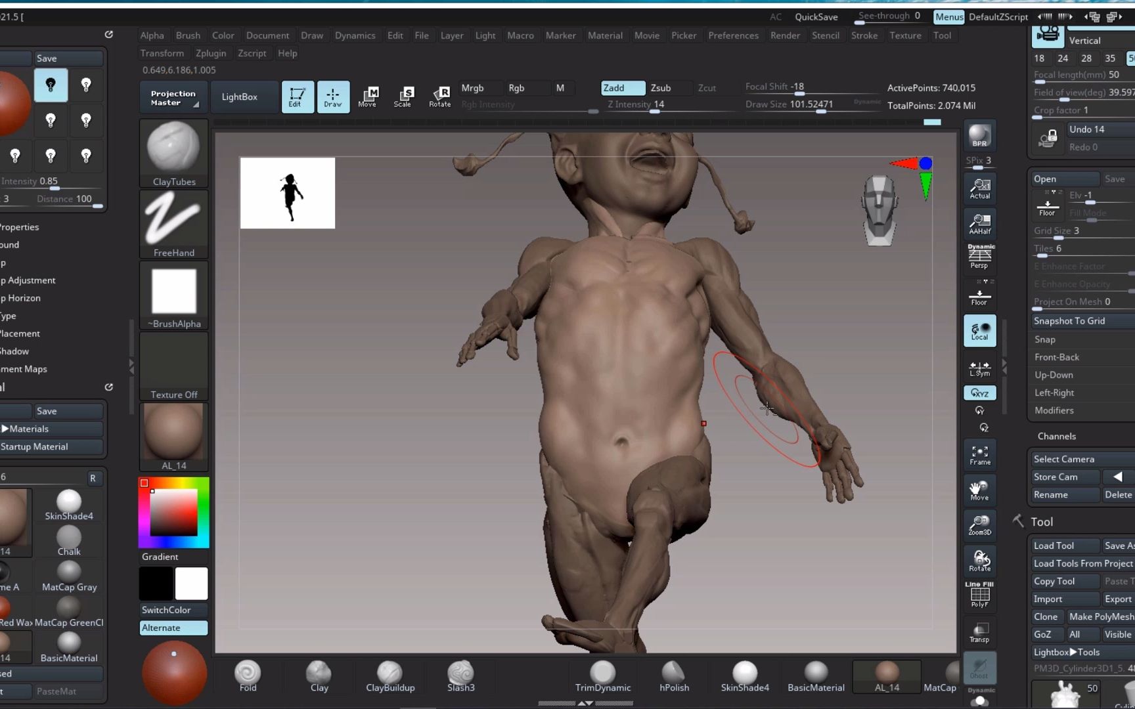1135x709 pixels.
Task: Choose BasicMaterial in bottom shelf
Action: [x=816, y=676]
